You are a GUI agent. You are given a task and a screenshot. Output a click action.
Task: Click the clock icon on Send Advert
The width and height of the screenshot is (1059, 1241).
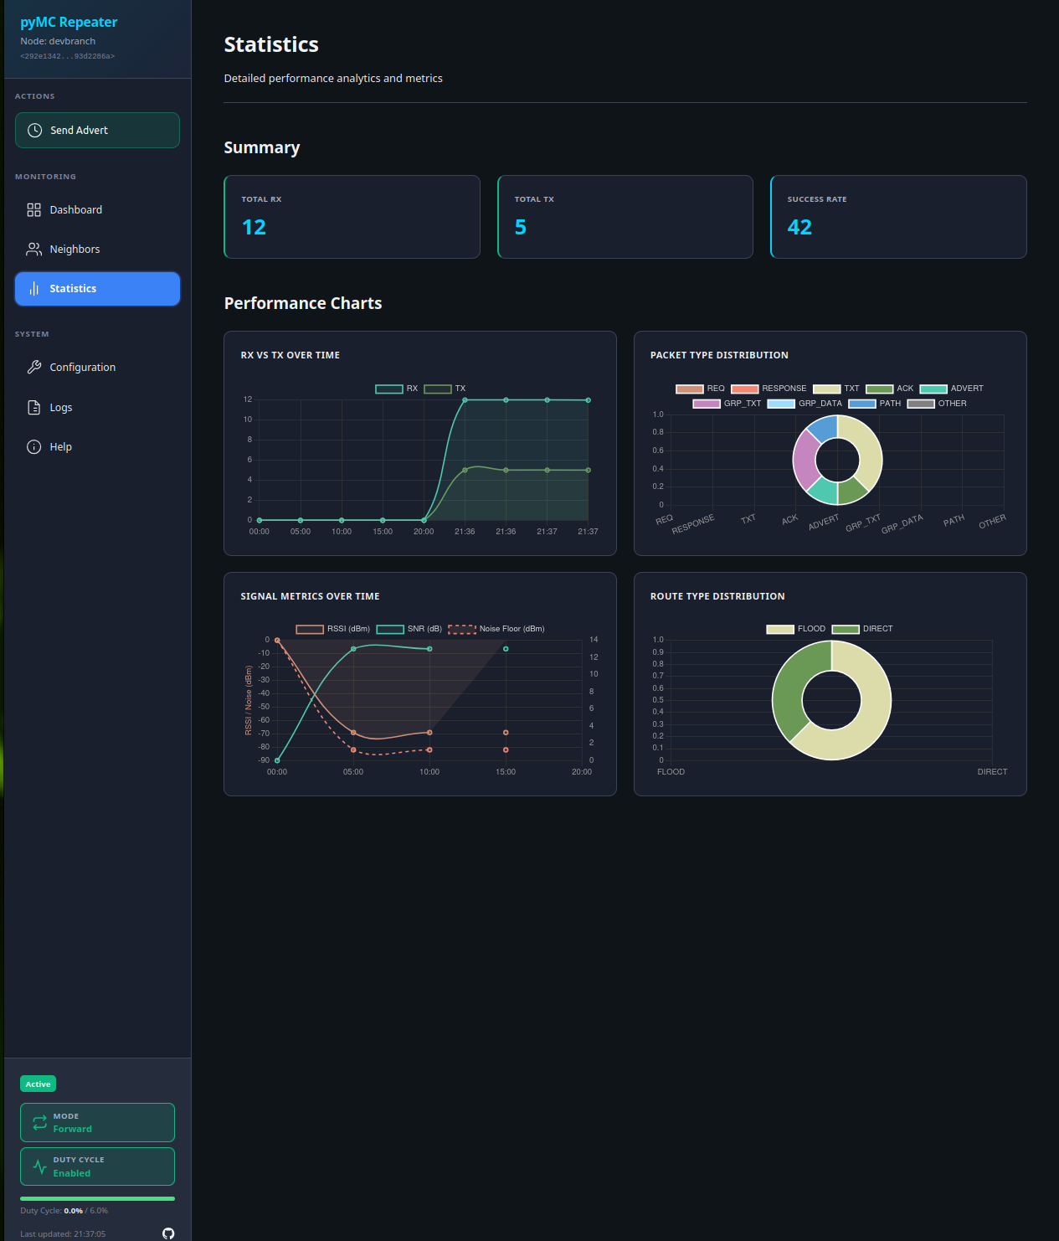[34, 131]
